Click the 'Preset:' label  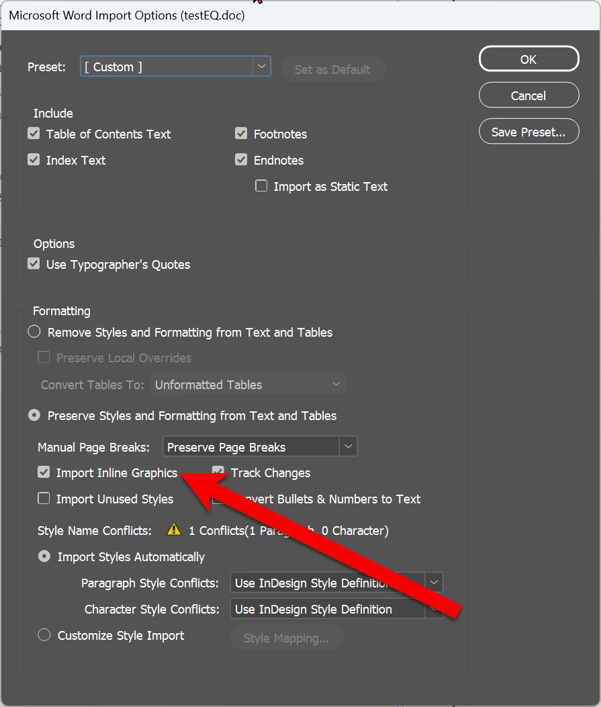pyautogui.click(x=46, y=67)
